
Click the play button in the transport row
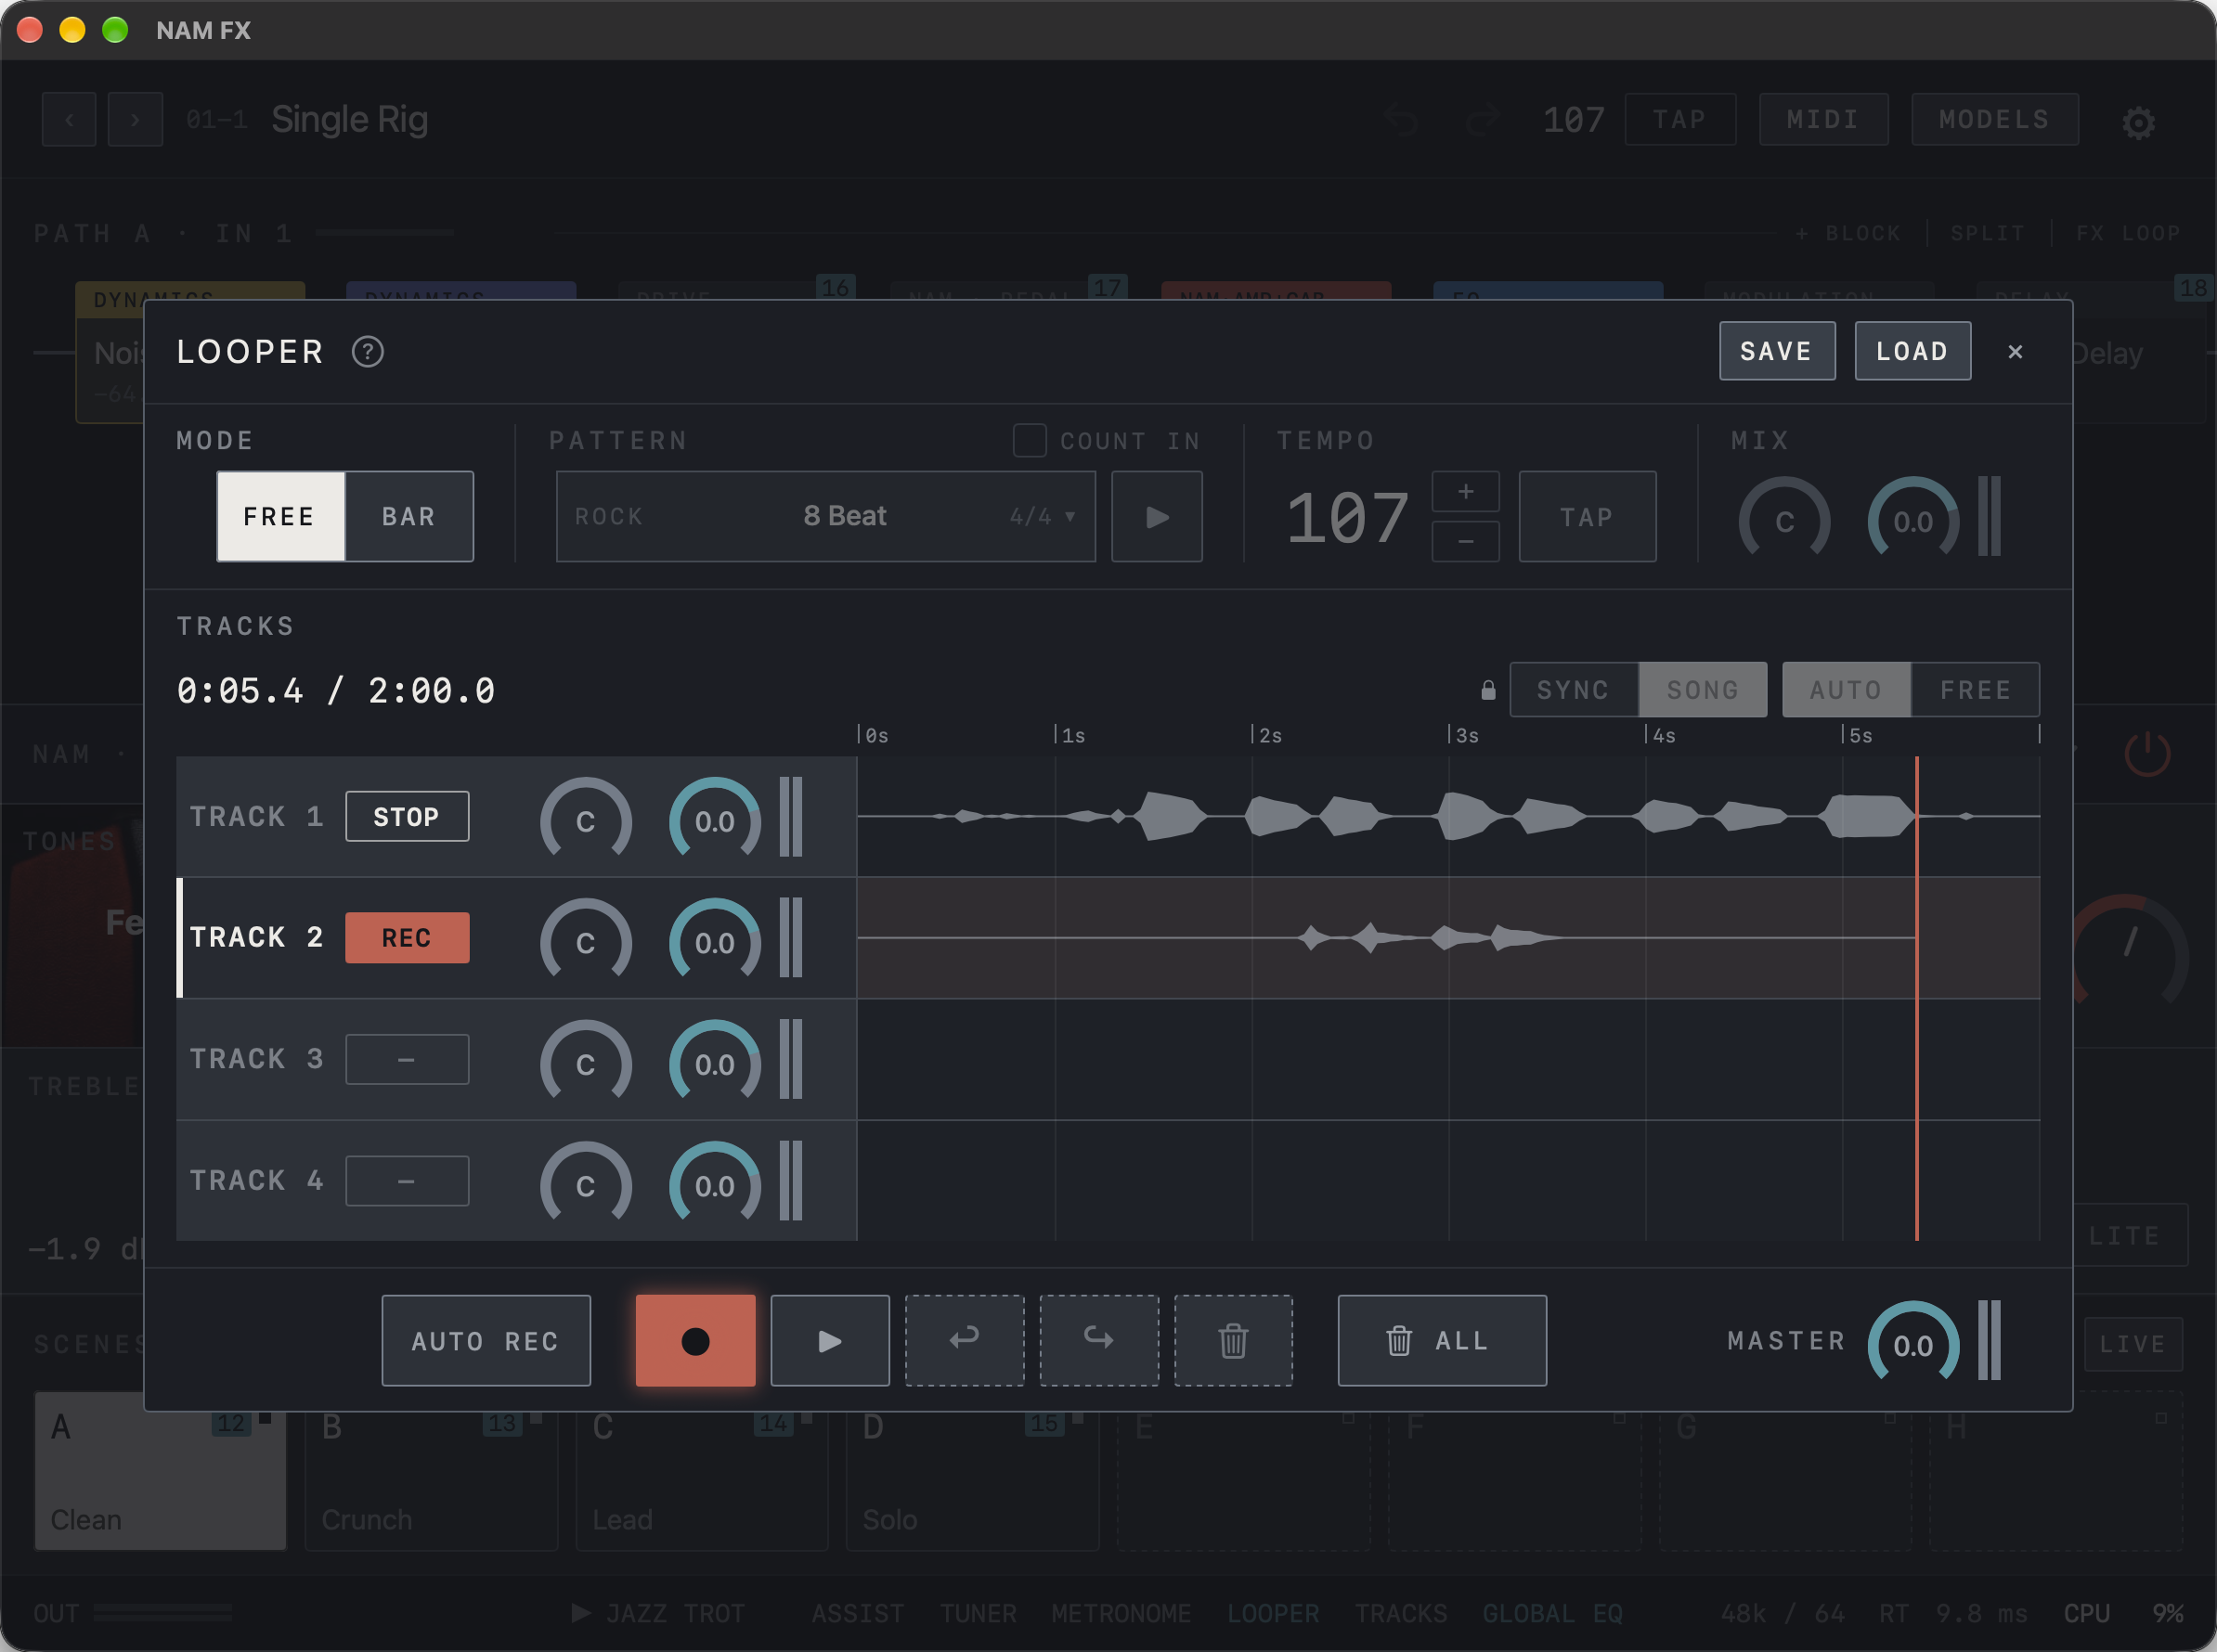(829, 1340)
